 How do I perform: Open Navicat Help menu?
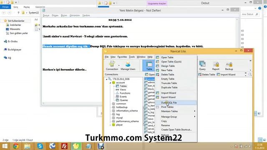coord(150,57)
